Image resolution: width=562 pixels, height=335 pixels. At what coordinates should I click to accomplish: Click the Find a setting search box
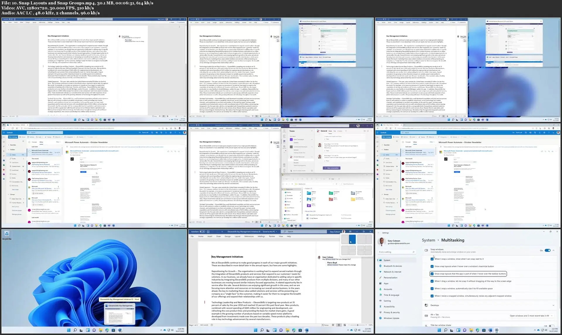point(397,252)
